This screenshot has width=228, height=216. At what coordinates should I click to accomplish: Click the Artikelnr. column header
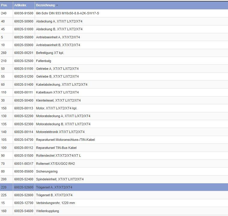(x=20, y=5)
